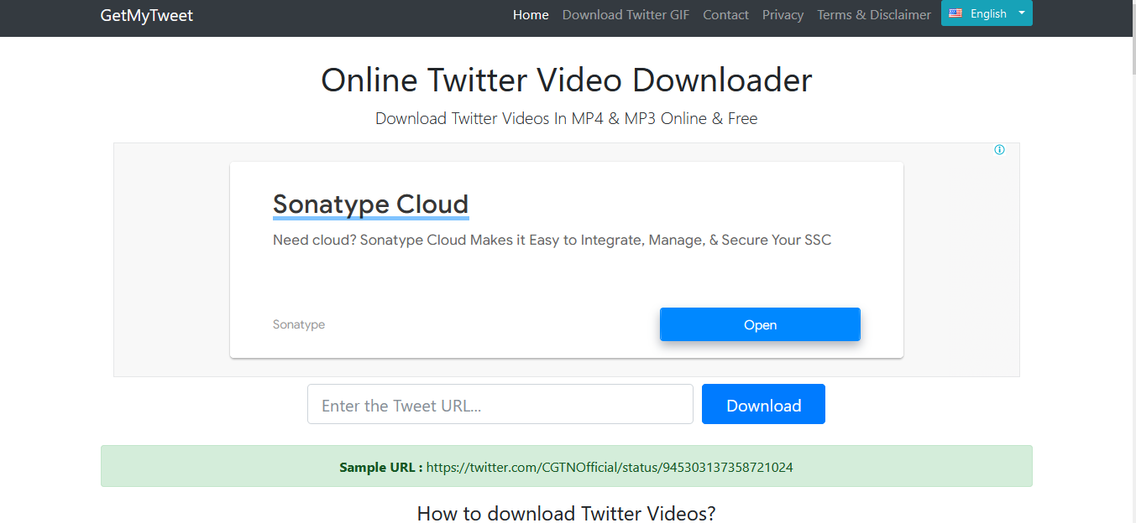The height and width of the screenshot is (523, 1136).
Task: Click the US flag icon
Action: point(955,13)
